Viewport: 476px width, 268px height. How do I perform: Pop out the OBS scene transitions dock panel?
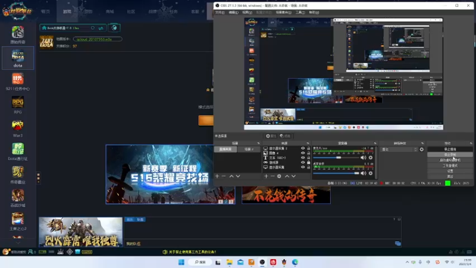[x=422, y=143]
